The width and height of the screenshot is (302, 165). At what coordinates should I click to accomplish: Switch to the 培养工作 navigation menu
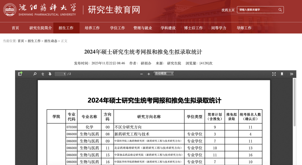(x=92, y=28)
